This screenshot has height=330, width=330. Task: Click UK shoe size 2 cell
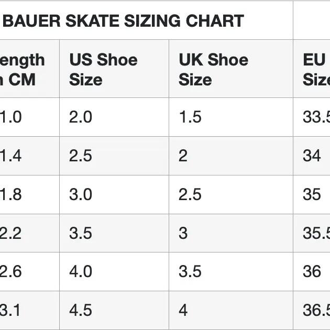(x=231, y=156)
